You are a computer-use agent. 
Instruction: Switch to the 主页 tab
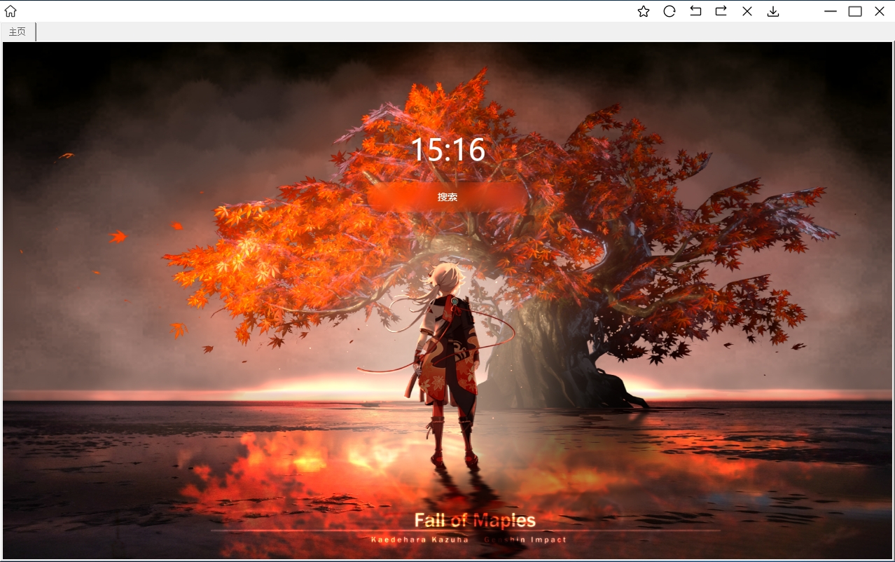click(17, 32)
